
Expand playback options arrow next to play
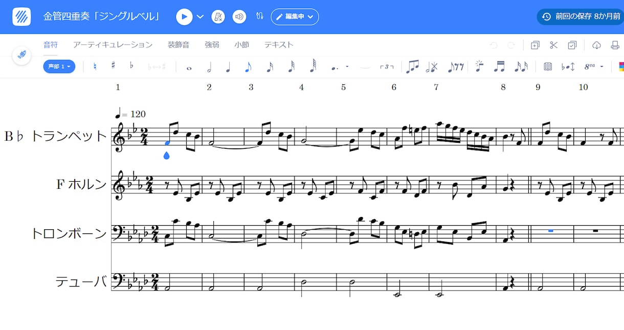point(200,17)
